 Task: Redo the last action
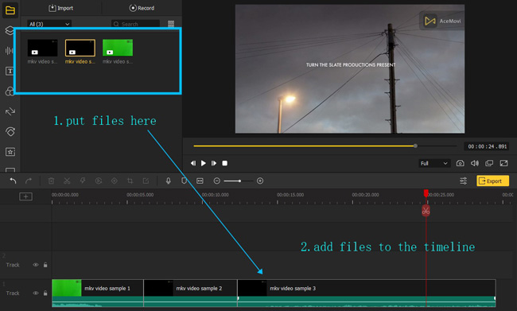coord(29,181)
